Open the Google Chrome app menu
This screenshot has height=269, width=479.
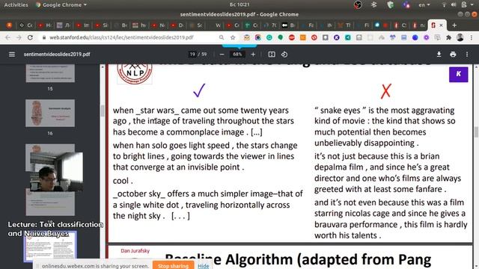click(x=61, y=5)
